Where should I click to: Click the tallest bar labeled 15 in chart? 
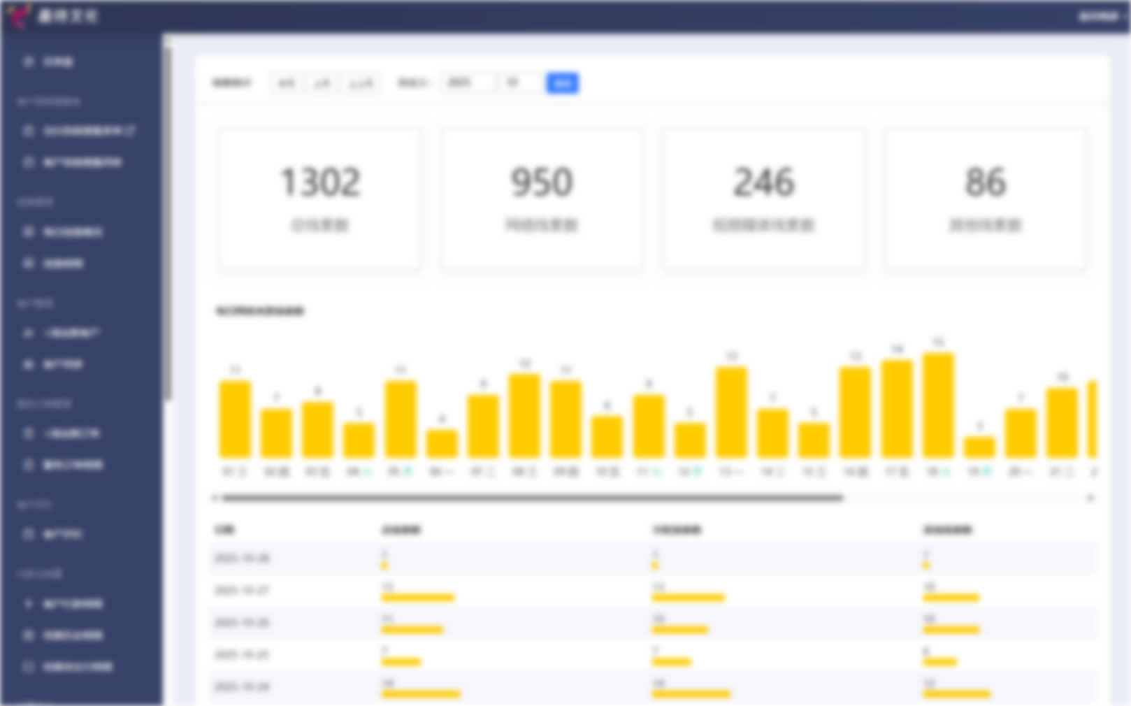938,405
